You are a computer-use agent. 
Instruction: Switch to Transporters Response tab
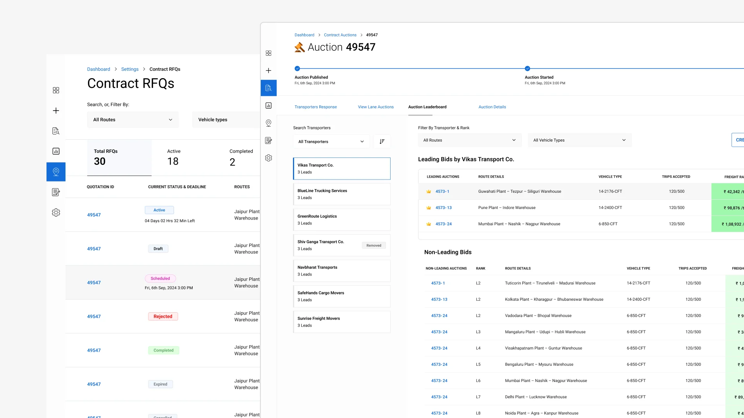click(x=315, y=107)
